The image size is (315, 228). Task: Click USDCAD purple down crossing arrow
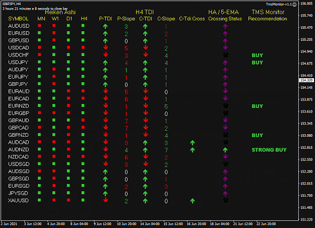coord(225,47)
